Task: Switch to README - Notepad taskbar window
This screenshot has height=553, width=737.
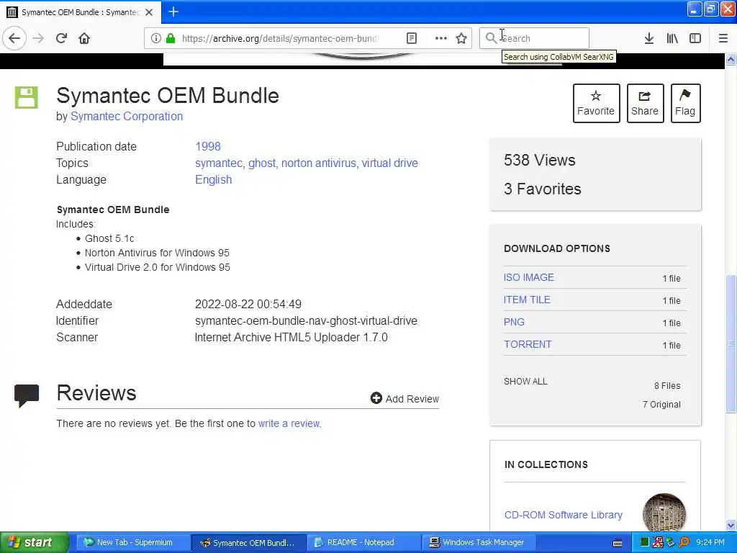Action: pyautogui.click(x=363, y=542)
